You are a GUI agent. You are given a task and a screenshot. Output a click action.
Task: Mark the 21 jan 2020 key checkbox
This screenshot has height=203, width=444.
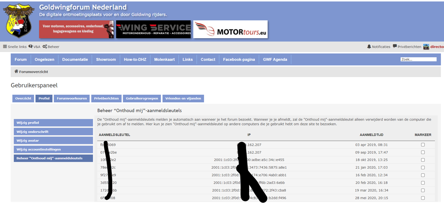pyautogui.click(x=423, y=167)
